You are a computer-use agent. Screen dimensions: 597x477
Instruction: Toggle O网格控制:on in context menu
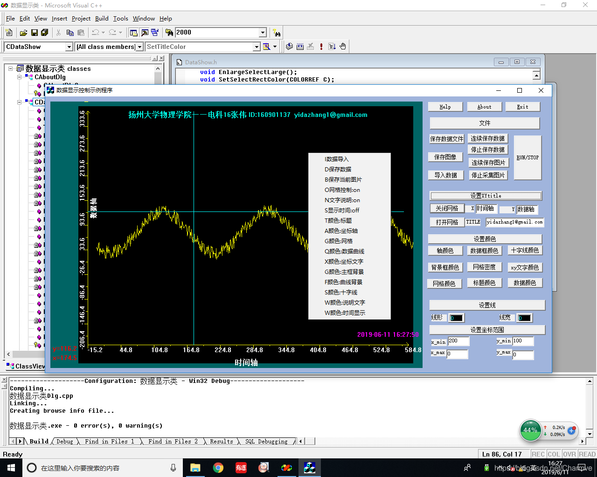(x=342, y=190)
